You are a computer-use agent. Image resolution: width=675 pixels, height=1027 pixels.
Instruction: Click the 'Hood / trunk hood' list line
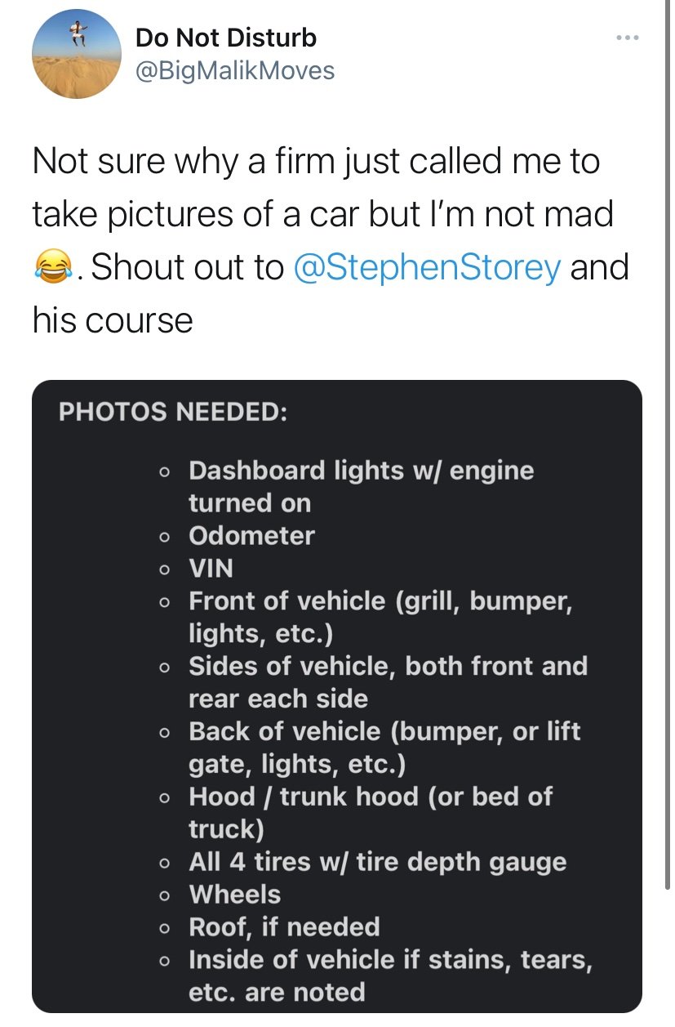point(371,797)
